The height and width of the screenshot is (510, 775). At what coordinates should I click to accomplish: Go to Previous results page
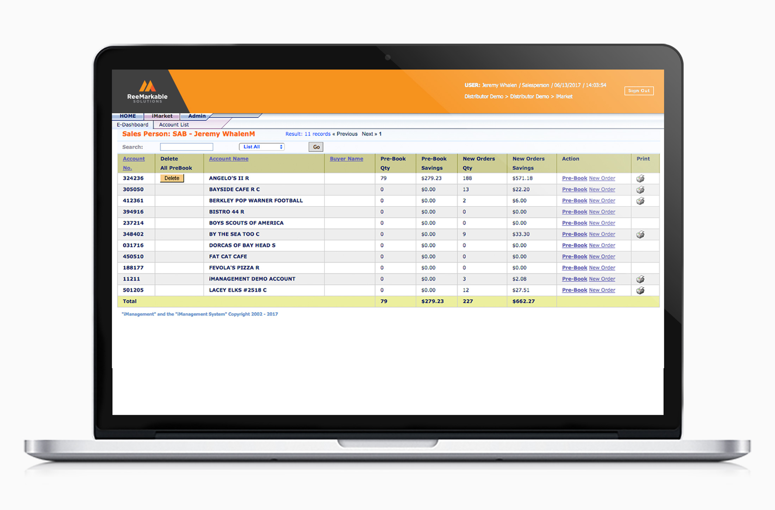point(345,134)
